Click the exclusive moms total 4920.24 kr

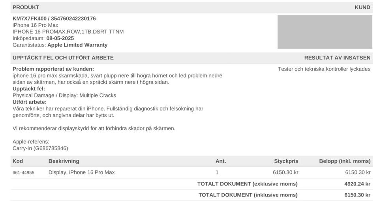point(357,184)
